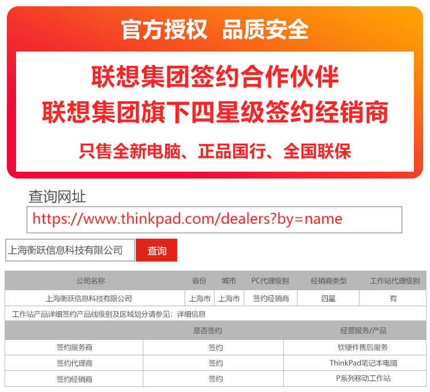430x392 pixels.
Task: Click the 联想集团签约合作伙伴 headline
Action: [215, 77]
